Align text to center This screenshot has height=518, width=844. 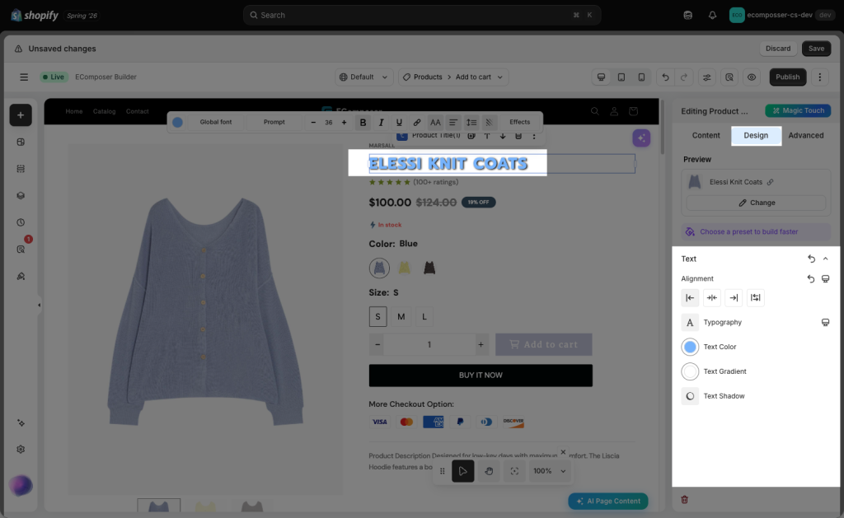pos(711,298)
